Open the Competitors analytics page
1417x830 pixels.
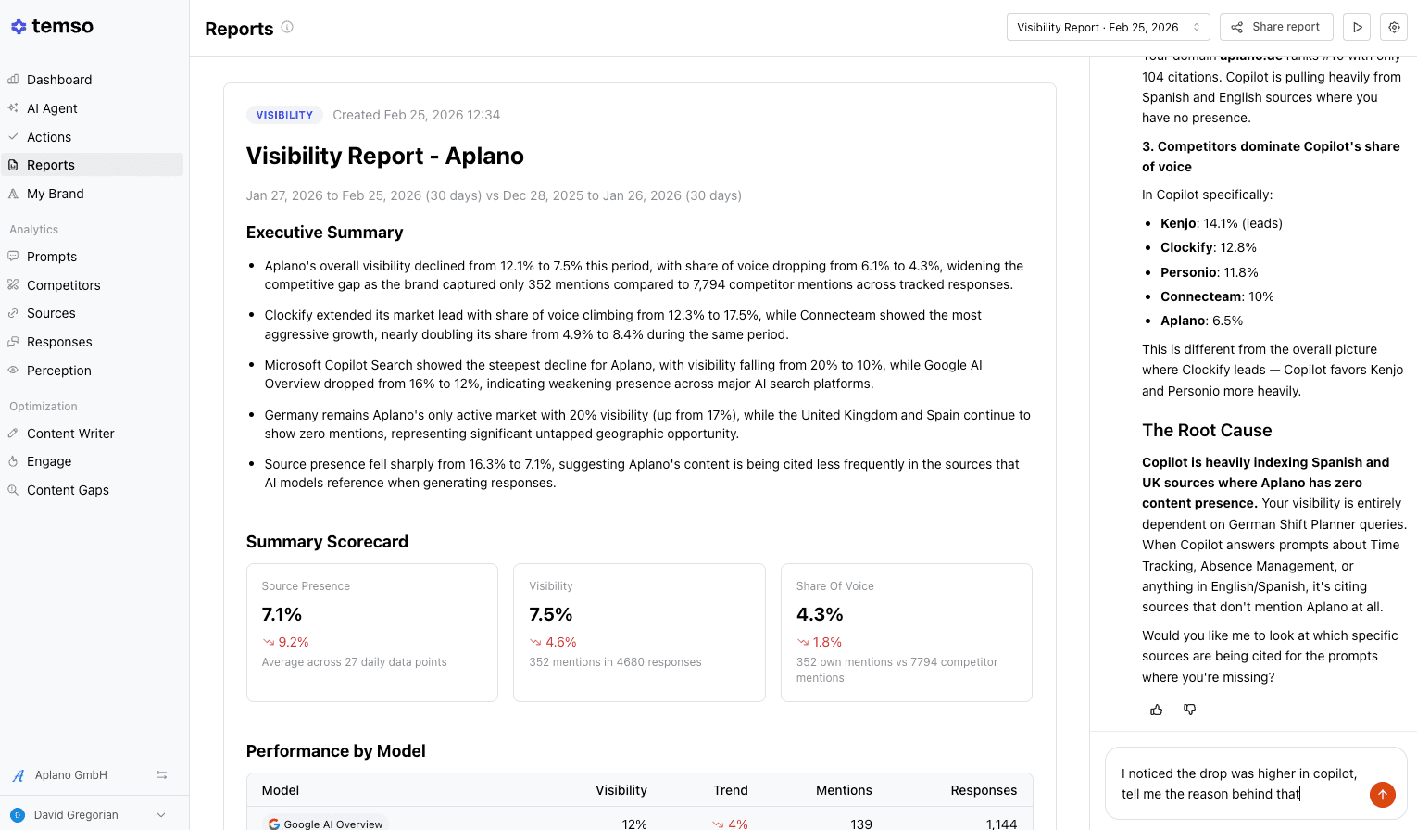coord(63,285)
